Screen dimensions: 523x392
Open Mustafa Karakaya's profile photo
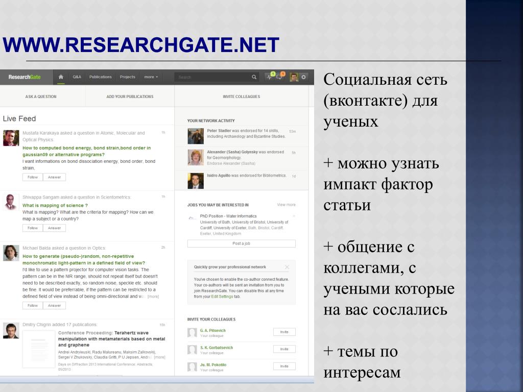pos(11,138)
